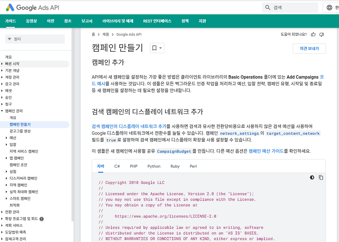Open the 검색 캠페인의 디스플레이 네트워크 추가 link in the paragraph

click(129, 126)
